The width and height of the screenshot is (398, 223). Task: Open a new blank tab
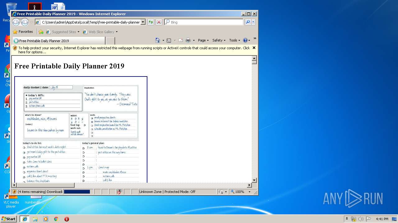tap(110, 41)
